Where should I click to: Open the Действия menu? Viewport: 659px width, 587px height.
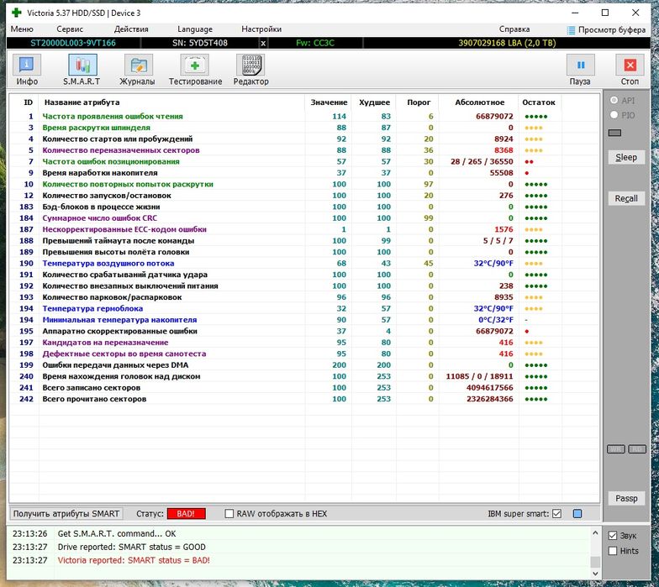pyautogui.click(x=131, y=29)
